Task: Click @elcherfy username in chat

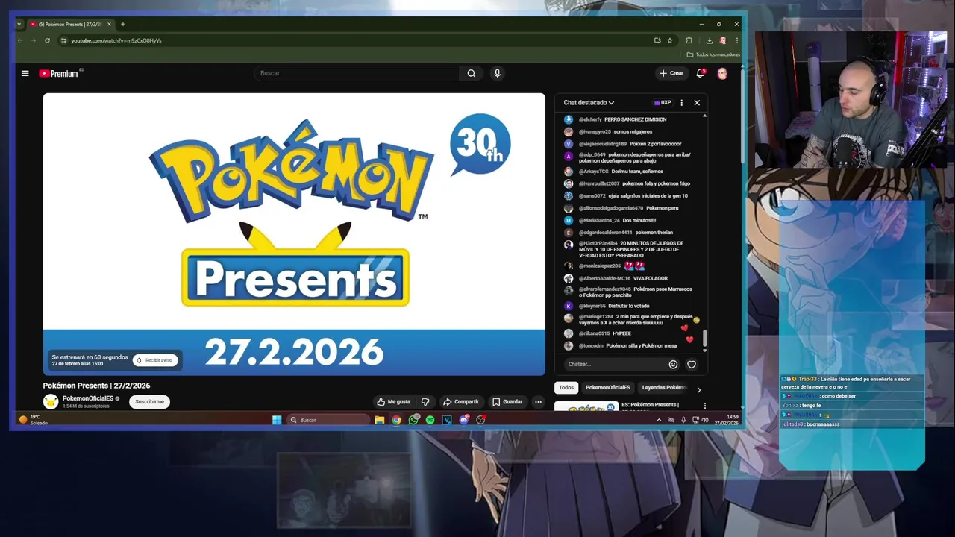Action: pyautogui.click(x=590, y=119)
